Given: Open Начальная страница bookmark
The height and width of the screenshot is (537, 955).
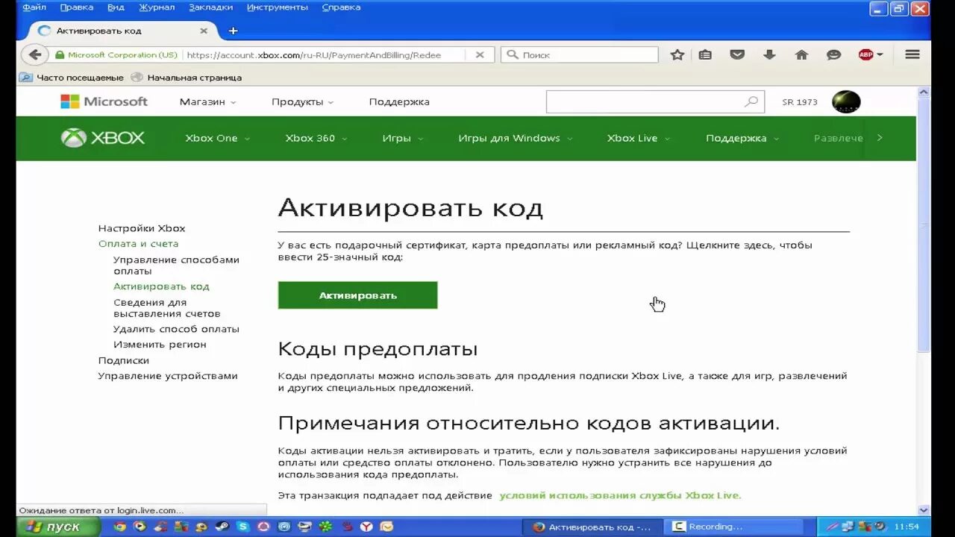Looking at the screenshot, I should click(187, 78).
